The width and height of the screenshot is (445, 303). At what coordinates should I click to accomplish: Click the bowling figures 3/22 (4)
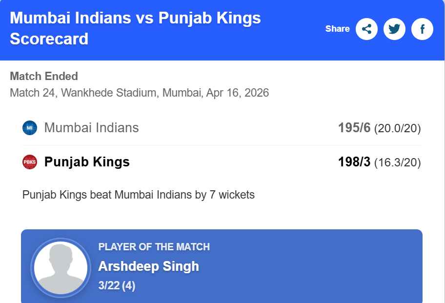[117, 286]
